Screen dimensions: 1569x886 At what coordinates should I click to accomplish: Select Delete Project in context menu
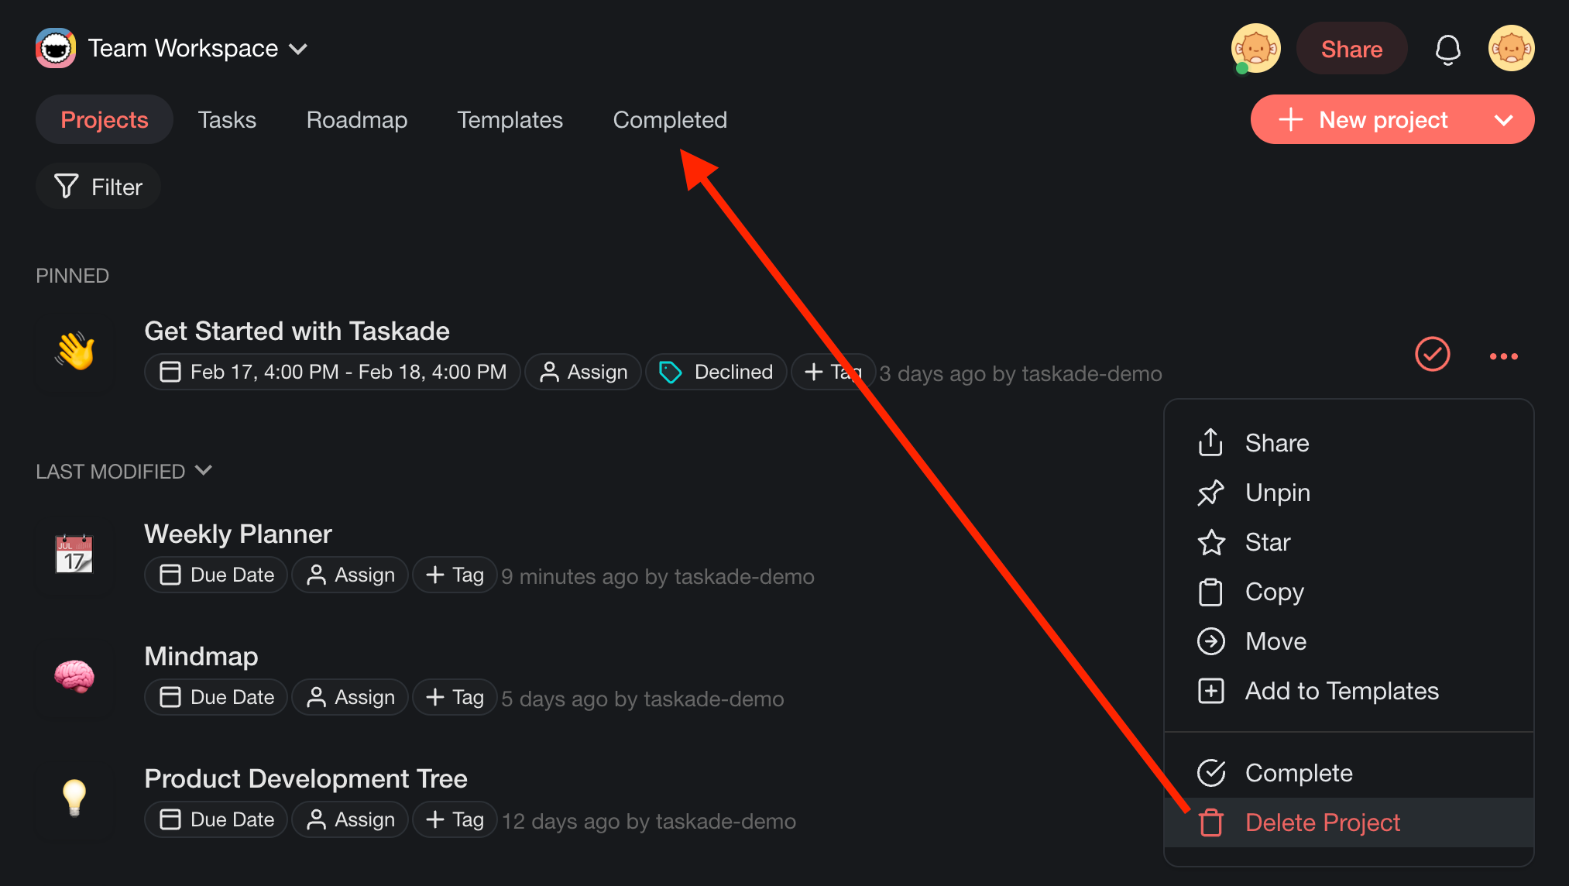[1321, 822]
